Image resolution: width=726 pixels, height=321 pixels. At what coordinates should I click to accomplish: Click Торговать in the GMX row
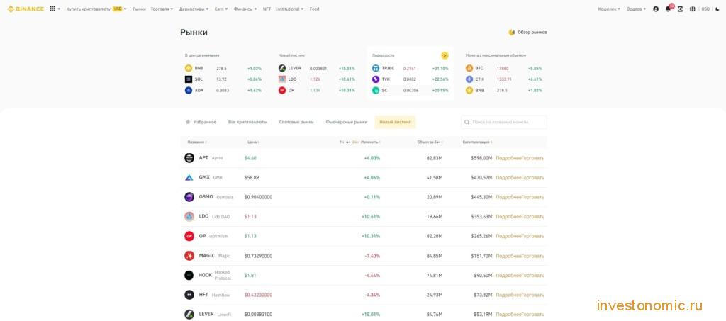(533, 178)
